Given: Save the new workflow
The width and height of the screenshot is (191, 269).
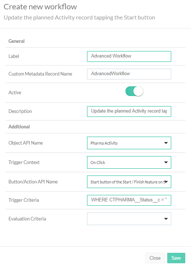Looking at the screenshot, I should pyautogui.click(x=176, y=258).
